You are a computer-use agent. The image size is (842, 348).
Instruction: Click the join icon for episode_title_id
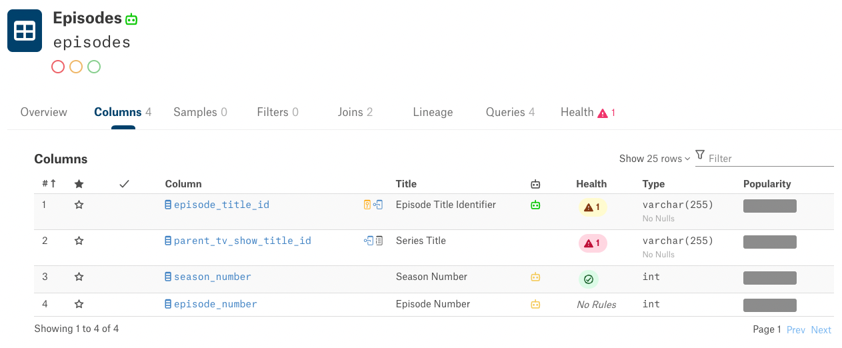tap(378, 205)
